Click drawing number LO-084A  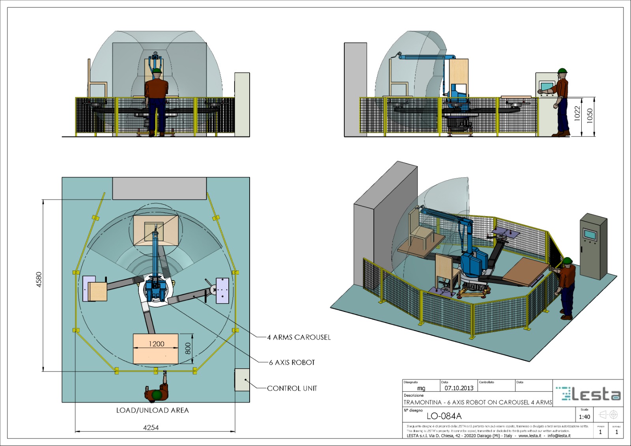pos(444,416)
